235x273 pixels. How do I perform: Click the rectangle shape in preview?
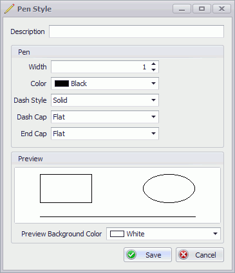tap(66, 188)
